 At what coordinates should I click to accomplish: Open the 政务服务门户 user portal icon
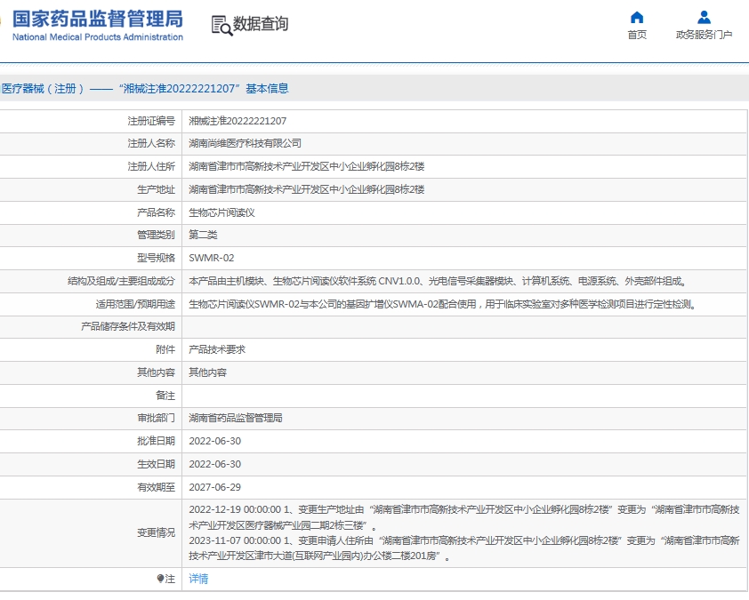click(x=704, y=18)
